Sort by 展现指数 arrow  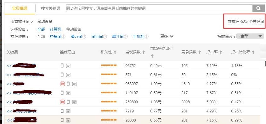tap(144, 52)
